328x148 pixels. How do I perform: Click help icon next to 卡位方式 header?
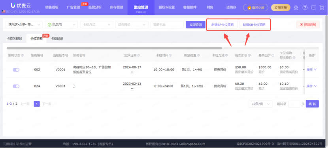pos(226,55)
